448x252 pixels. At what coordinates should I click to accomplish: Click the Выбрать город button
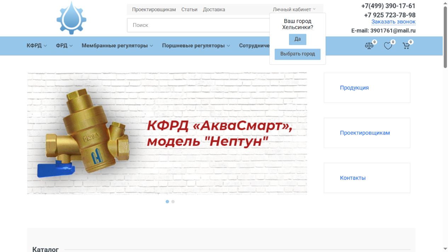click(x=297, y=54)
